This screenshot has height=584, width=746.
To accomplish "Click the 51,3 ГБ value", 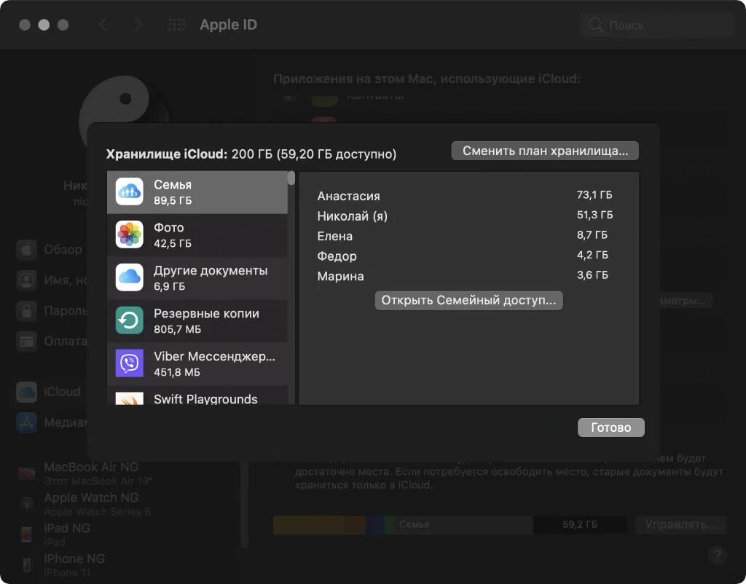I will coord(594,215).
